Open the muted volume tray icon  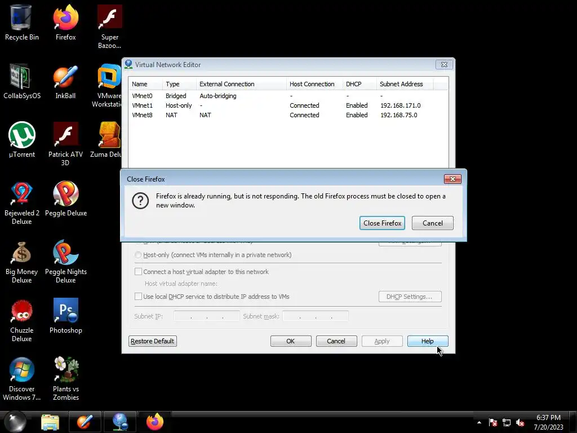pos(520,422)
